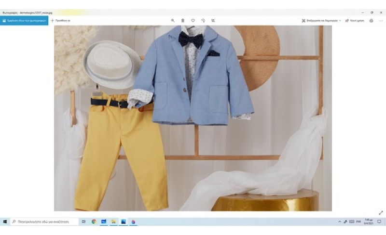Open File Explorer from the taskbar
This screenshot has height=235, width=386.
(113, 222)
